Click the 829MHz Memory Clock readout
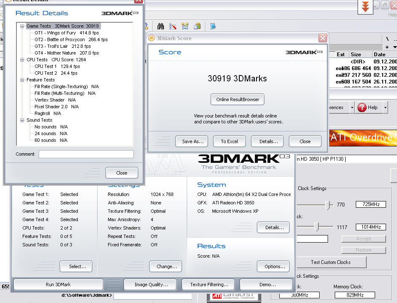This screenshot has width=397, height=303. pyautogui.click(x=355, y=295)
